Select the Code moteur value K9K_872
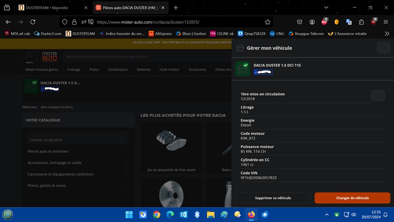 tap(248, 138)
